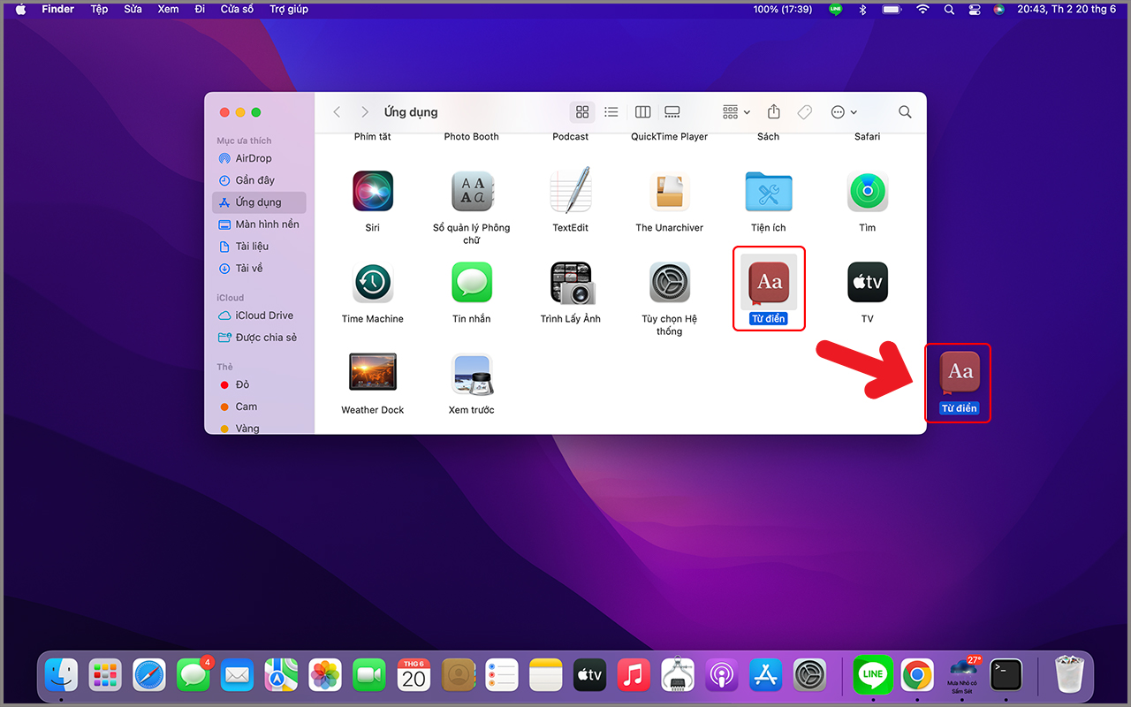Open Terminal from the Dock
The width and height of the screenshot is (1131, 707).
coord(1006,676)
